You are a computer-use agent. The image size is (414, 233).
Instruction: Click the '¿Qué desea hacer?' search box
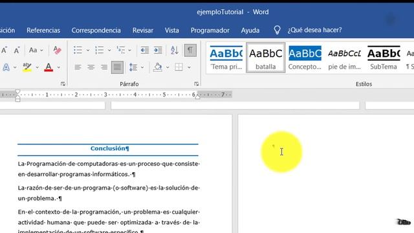click(314, 30)
